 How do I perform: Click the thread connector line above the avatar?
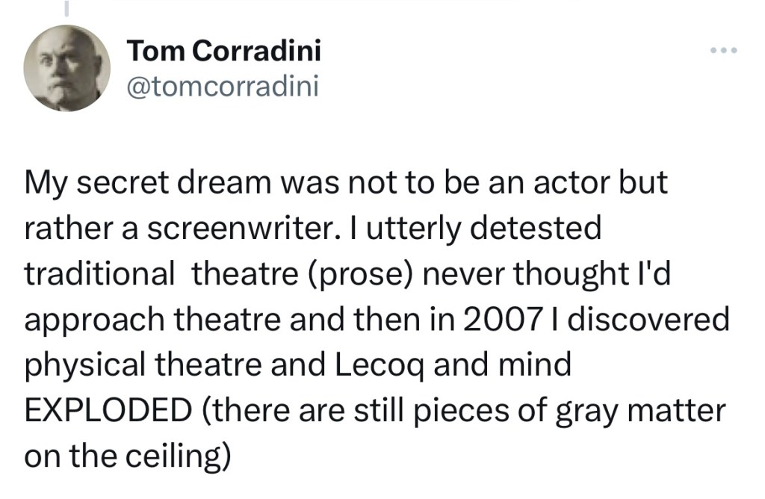[66, 7]
